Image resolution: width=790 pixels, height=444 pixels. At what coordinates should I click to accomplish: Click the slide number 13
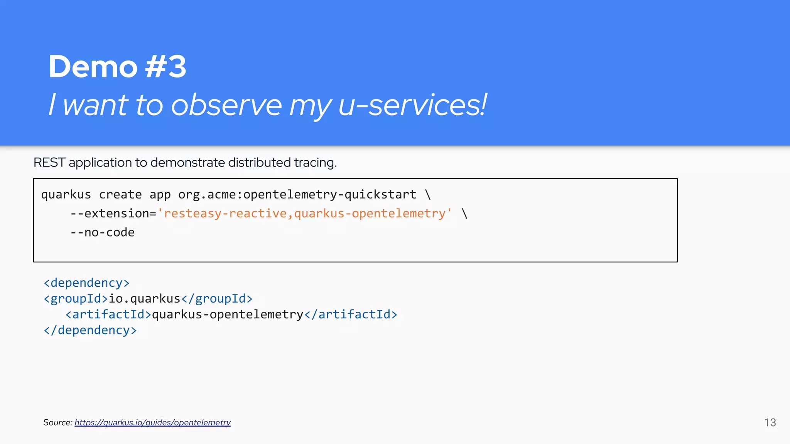tap(770, 422)
